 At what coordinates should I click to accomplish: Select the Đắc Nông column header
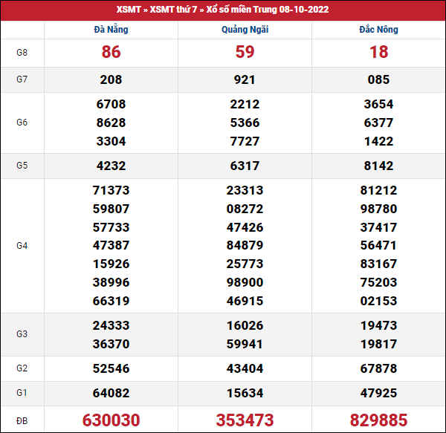tap(378, 30)
